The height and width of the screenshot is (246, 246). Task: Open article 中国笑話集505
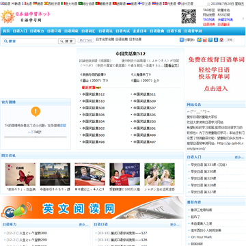click(144, 115)
